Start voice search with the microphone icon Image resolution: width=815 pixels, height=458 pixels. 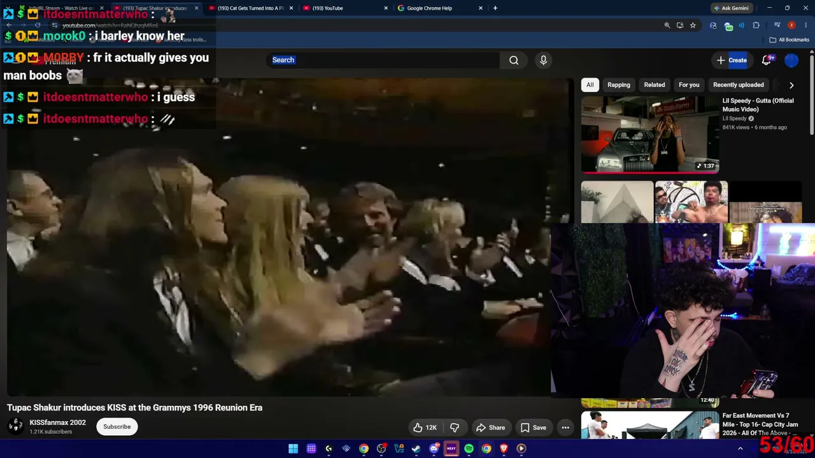tap(543, 60)
